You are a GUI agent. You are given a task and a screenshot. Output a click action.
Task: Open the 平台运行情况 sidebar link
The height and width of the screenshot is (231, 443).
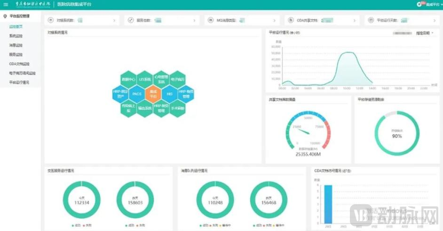[19, 82]
